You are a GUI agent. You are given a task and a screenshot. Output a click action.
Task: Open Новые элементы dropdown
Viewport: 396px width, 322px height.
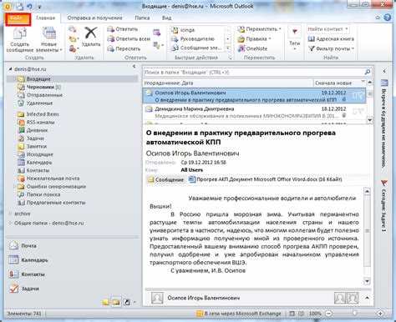(49, 40)
